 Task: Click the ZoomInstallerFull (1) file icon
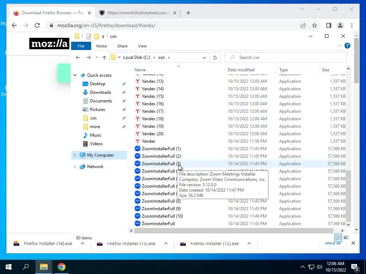pos(138,149)
